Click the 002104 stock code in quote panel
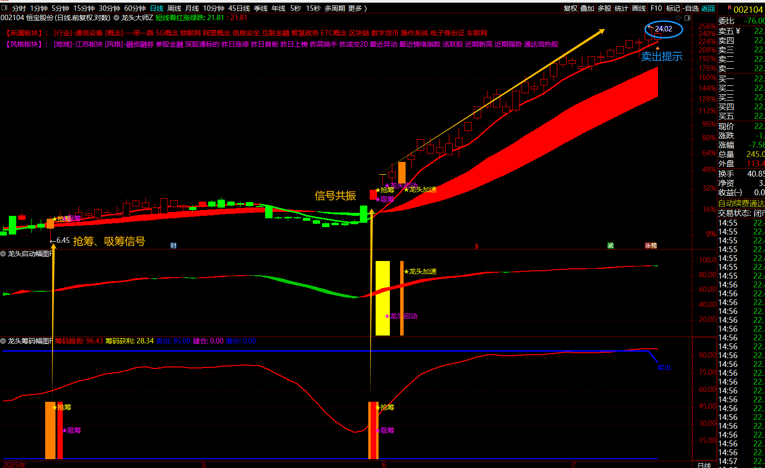The width and height of the screenshot is (765, 468). (x=748, y=9)
